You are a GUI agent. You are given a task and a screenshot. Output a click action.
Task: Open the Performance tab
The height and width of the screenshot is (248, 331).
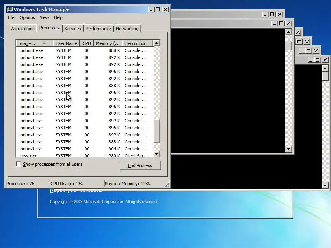point(98,29)
